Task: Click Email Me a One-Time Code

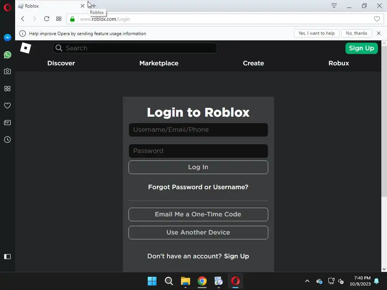Action: [198, 214]
